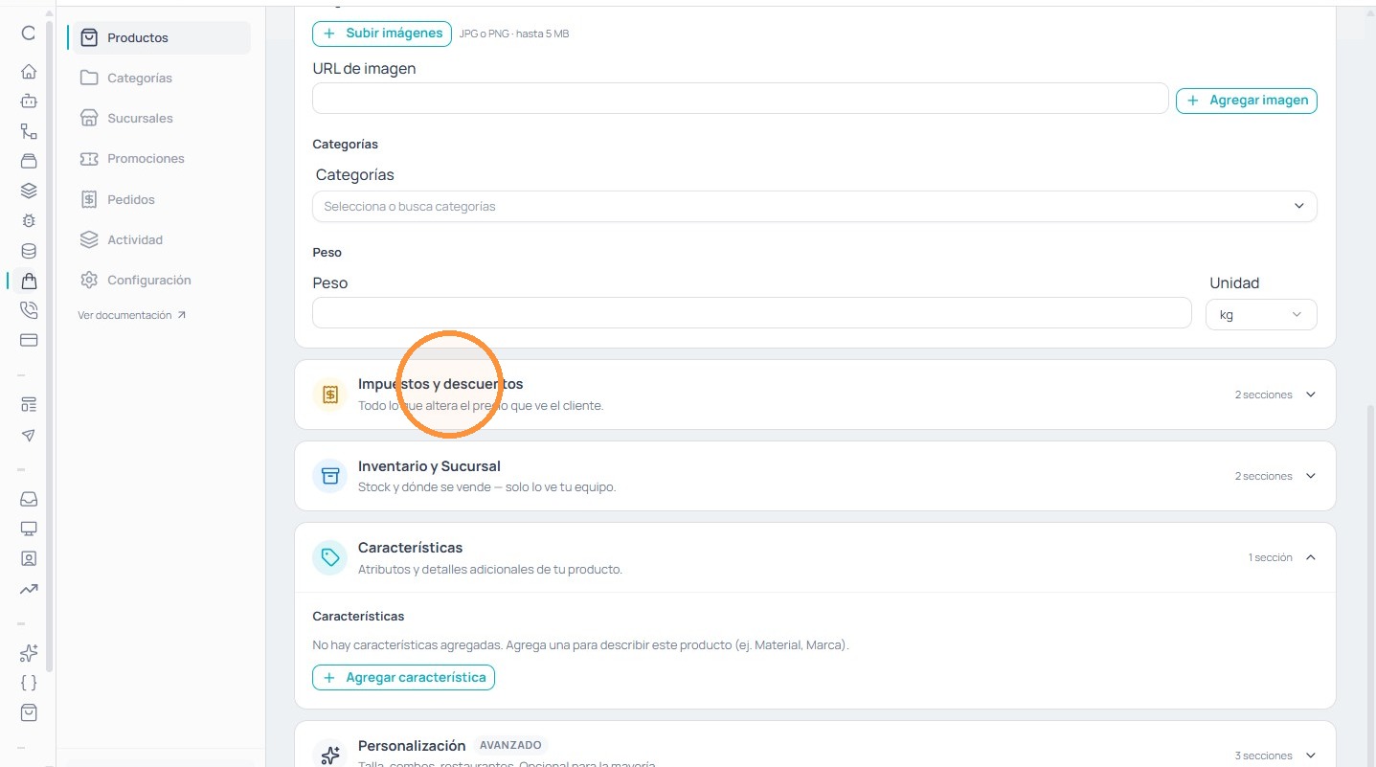
Task: Click the home icon in the left rail
Action: pos(29,71)
